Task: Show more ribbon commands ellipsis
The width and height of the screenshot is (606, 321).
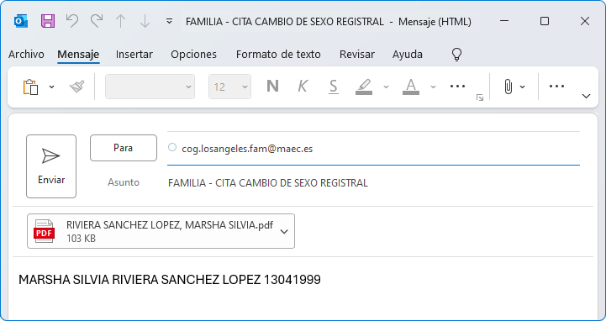Action: (x=556, y=87)
